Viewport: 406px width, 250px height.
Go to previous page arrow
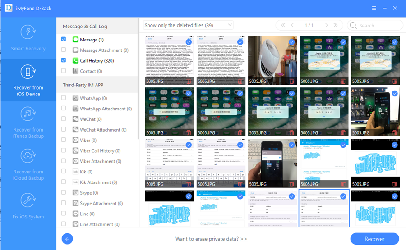[292, 25]
